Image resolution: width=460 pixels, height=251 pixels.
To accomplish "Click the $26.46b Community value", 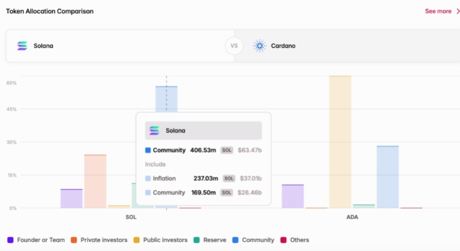I will [249, 193].
